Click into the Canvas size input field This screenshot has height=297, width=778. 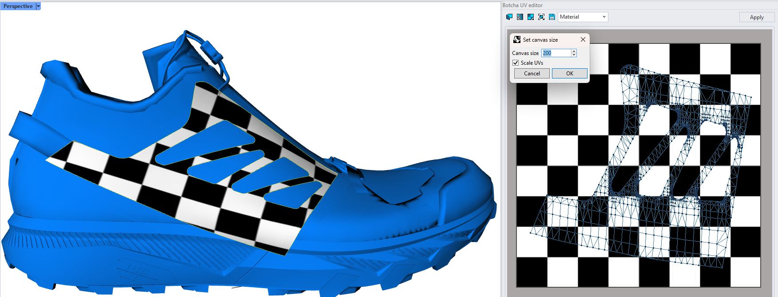[x=556, y=53]
